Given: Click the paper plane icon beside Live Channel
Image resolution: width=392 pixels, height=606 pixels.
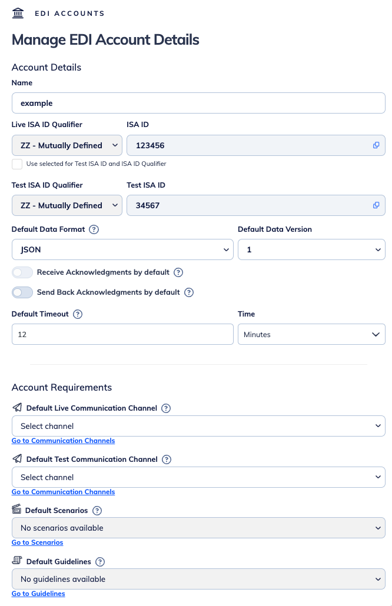Looking at the screenshot, I should [17, 407].
